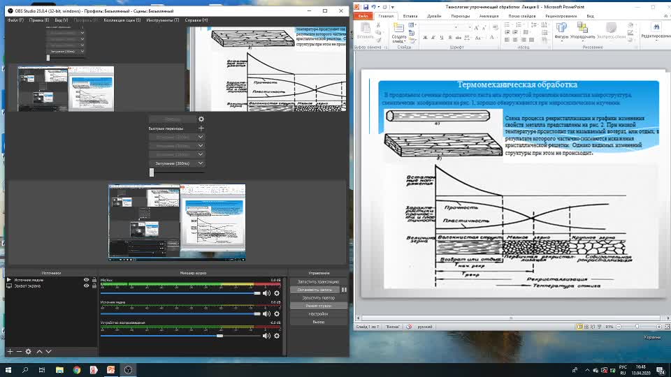Switch to normal view in PowerPoint status bar
The width and height of the screenshot is (671, 377).
(x=579, y=327)
